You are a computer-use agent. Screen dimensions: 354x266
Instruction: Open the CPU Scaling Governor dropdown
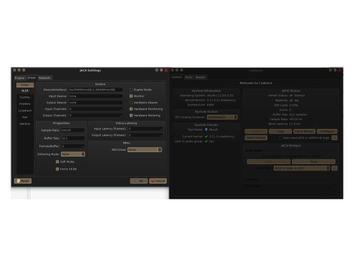223,117
